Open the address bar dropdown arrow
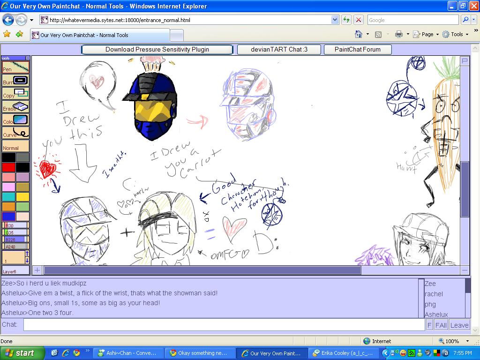Screen dimensions: 480x360 [334, 19]
